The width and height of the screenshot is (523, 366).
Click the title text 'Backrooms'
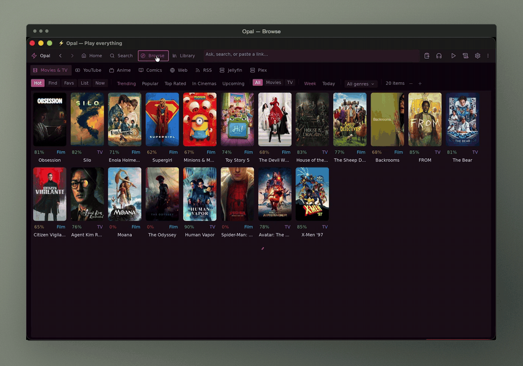click(x=387, y=160)
